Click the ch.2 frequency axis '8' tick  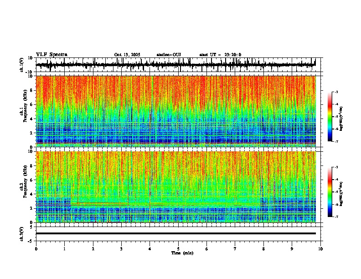click(32, 166)
